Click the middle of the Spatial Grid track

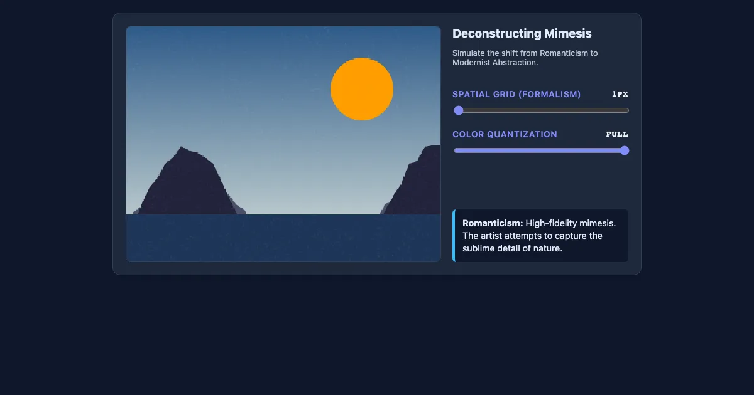click(x=541, y=110)
